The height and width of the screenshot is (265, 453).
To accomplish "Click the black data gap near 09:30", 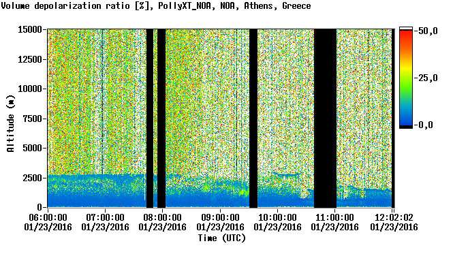I will 253,119.
